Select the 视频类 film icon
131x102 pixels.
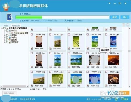click(10, 37)
